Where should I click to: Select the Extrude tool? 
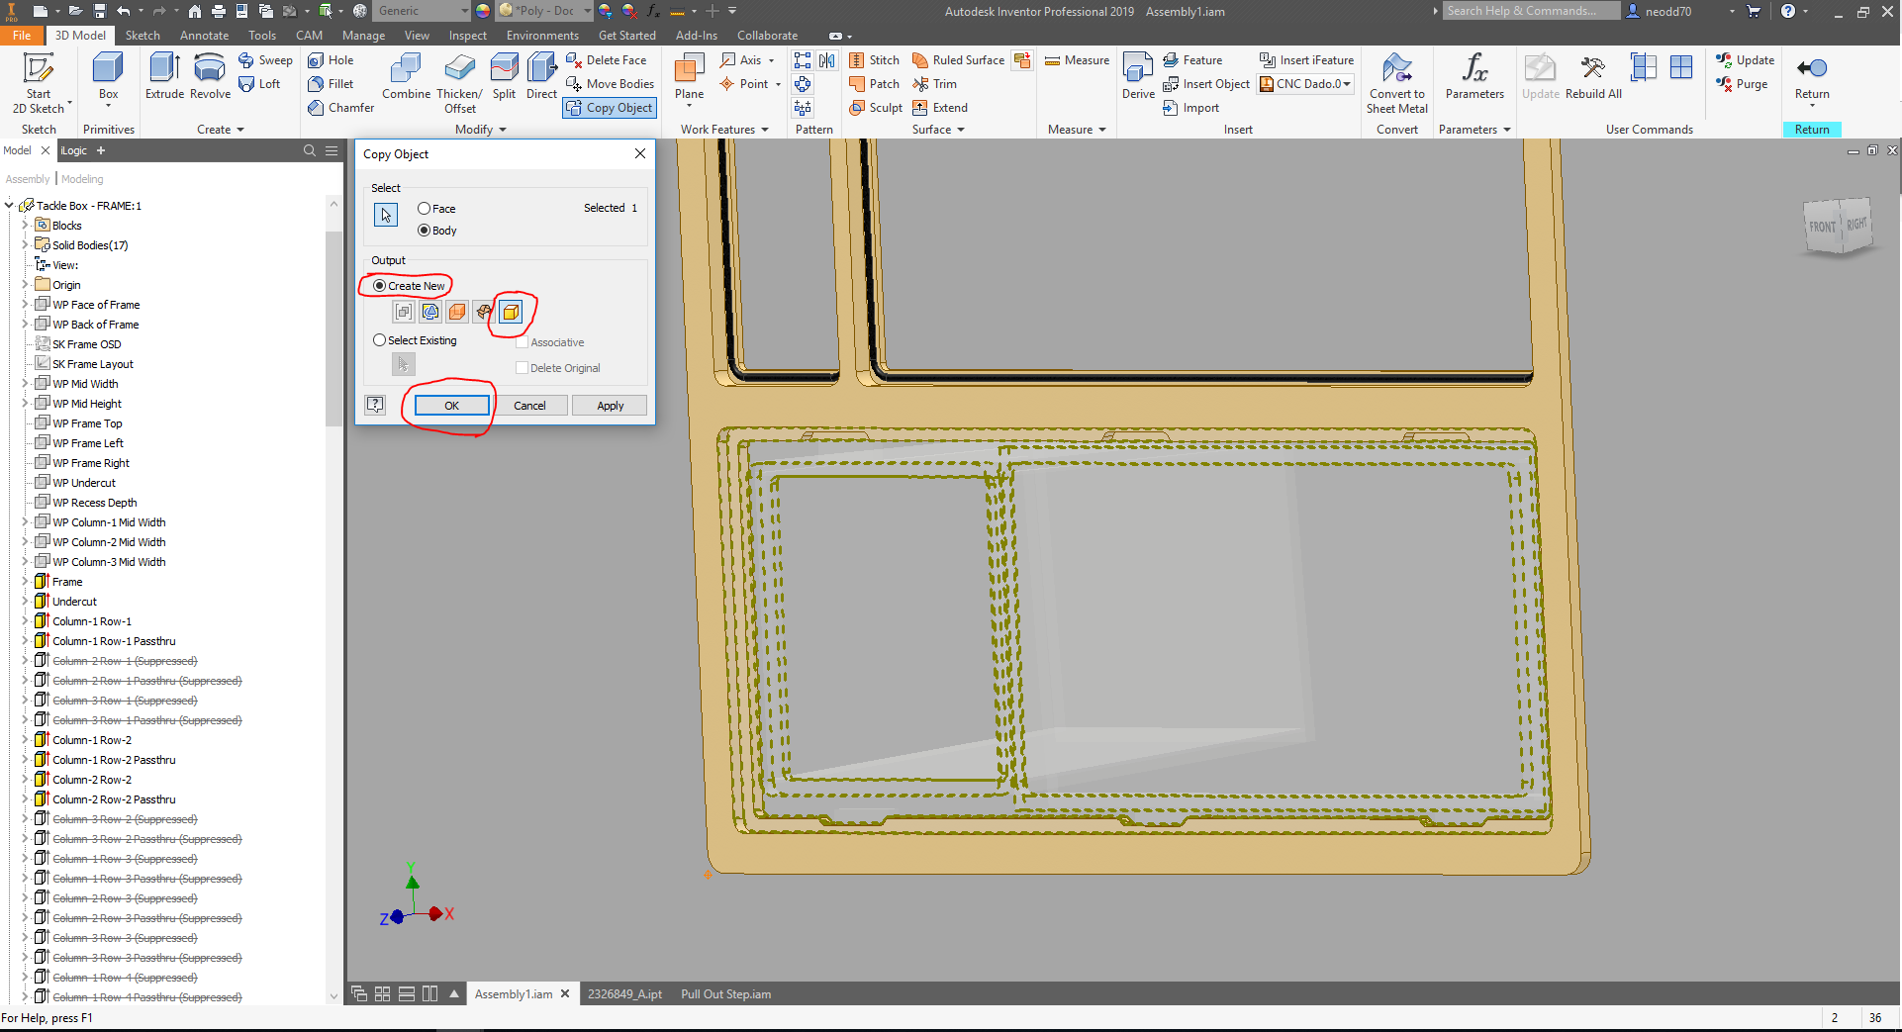click(x=164, y=76)
